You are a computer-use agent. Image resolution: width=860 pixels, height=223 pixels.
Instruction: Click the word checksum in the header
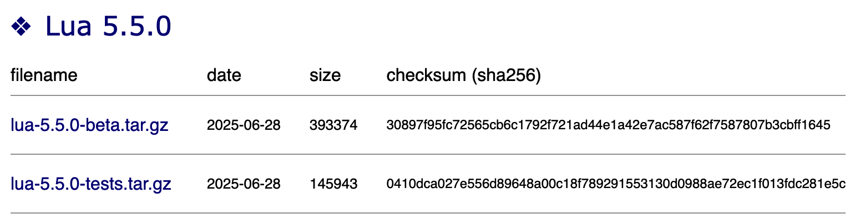click(x=426, y=75)
